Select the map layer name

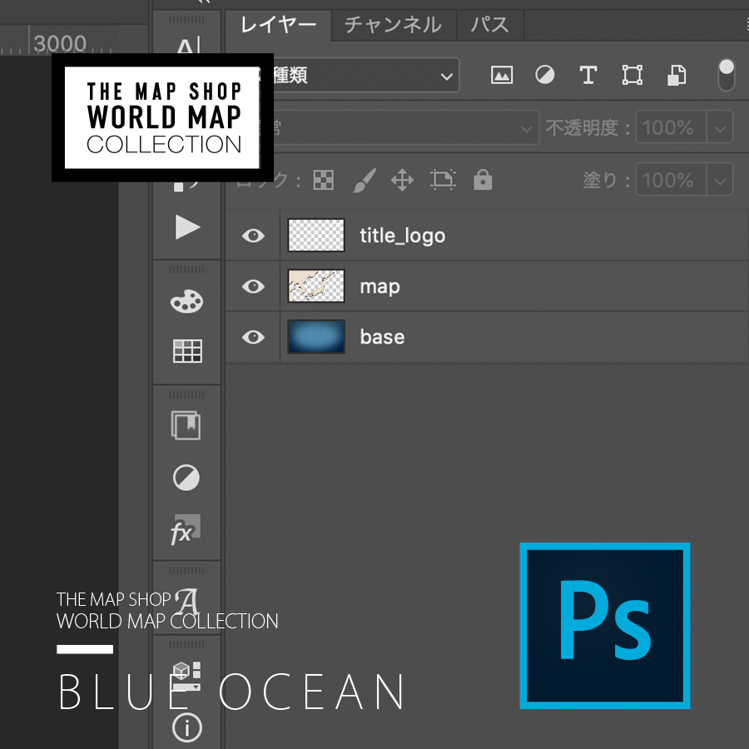coord(379,287)
